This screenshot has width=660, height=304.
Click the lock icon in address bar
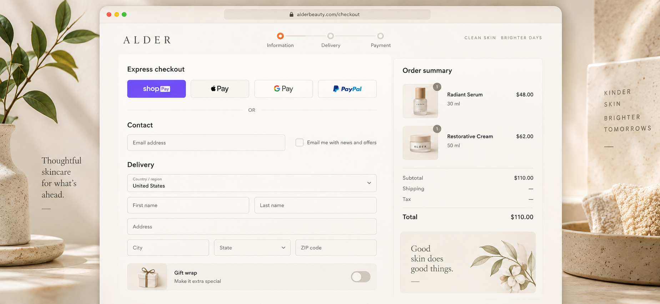[291, 14]
